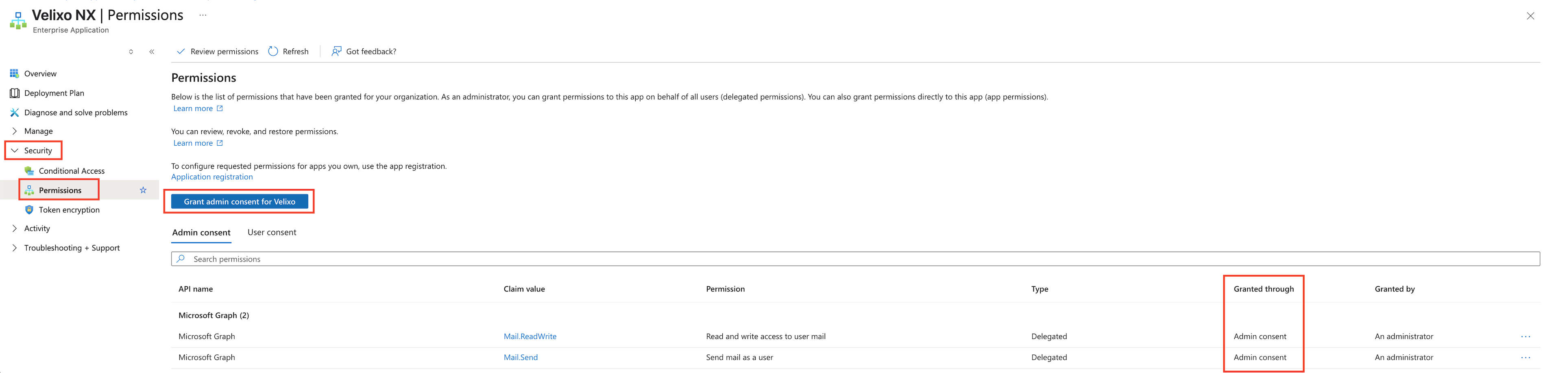Click Diagnose and solve problems wrench icon
This screenshot has height=373, width=1543.
coord(14,112)
